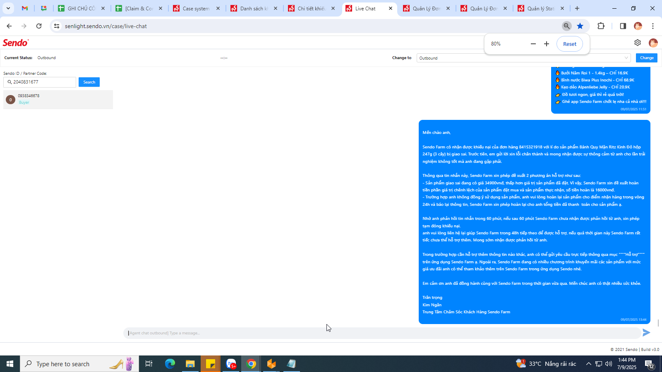Open the pinned Gmail tab

coord(25,8)
